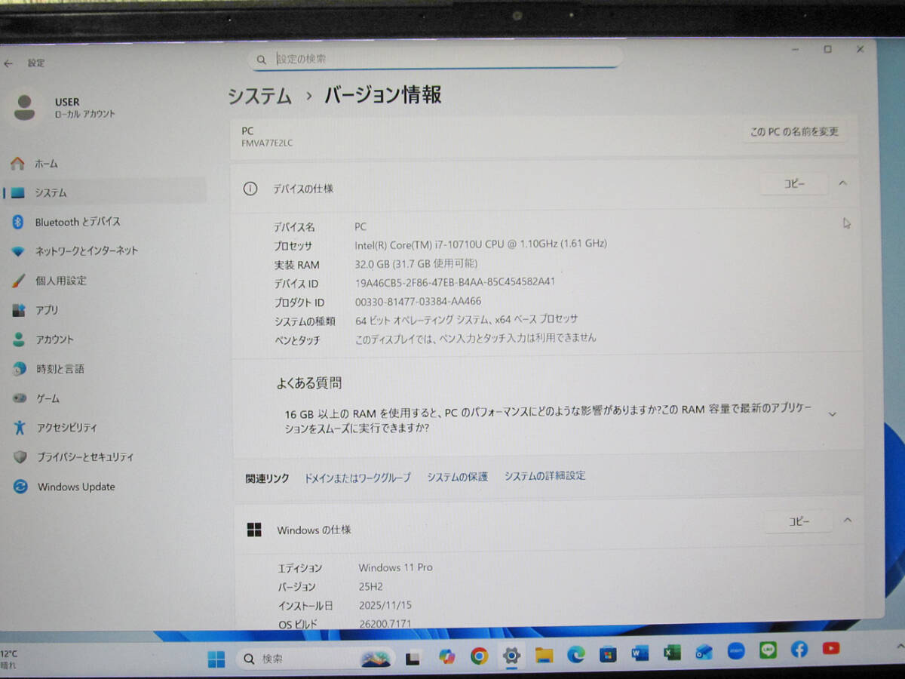Screen dimensions: 905x679
Task: Click the Windows logo by Windows の仕様
Action: [x=254, y=530]
